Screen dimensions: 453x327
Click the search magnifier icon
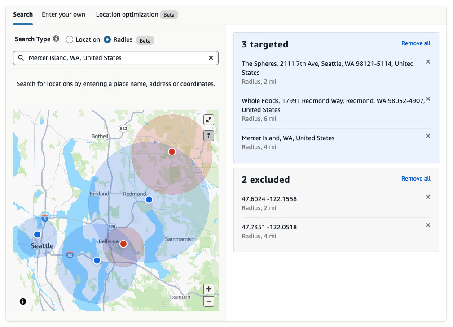[x=21, y=57]
